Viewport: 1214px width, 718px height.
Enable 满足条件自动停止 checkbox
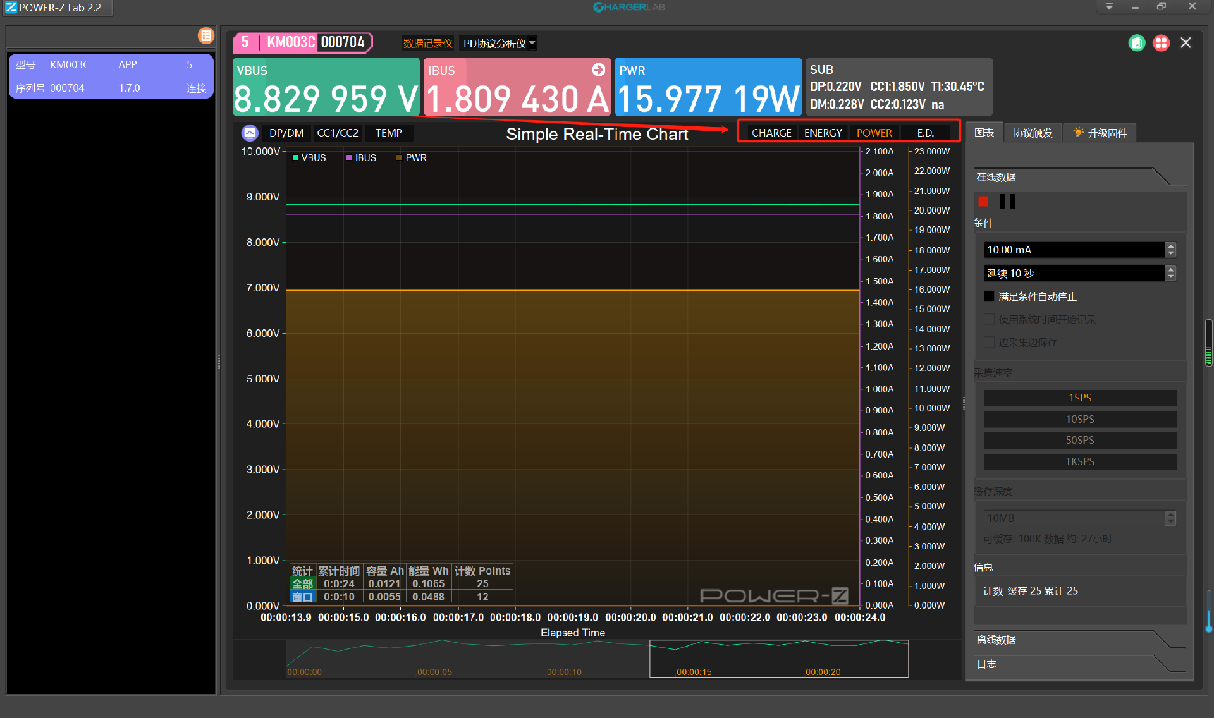[x=990, y=296]
